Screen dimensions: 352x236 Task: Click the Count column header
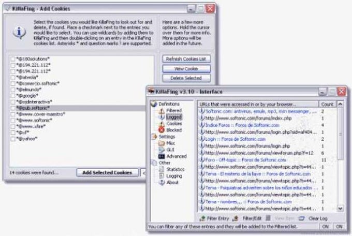(327, 104)
